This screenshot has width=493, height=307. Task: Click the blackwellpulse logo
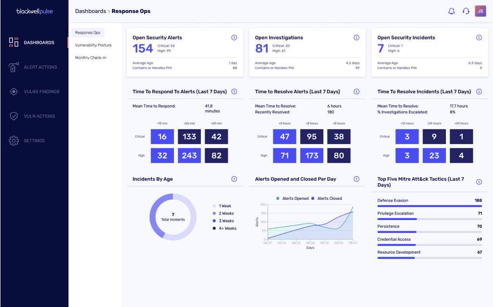tap(35, 12)
